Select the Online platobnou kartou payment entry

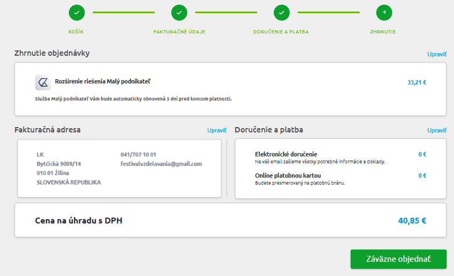(288, 176)
